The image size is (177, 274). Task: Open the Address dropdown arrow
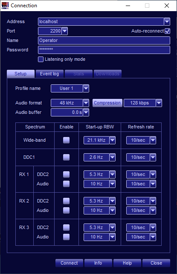point(167,22)
